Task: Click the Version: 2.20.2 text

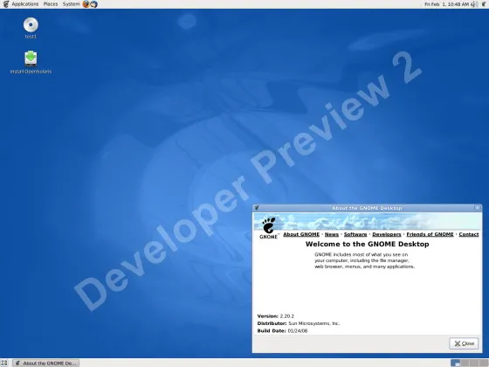Action: coord(276,316)
